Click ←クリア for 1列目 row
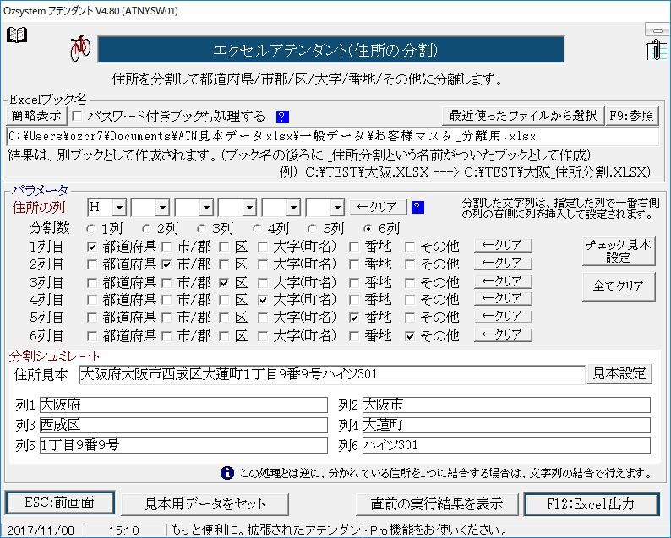Image resolution: width=671 pixels, height=538 pixels. (x=503, y=245)
